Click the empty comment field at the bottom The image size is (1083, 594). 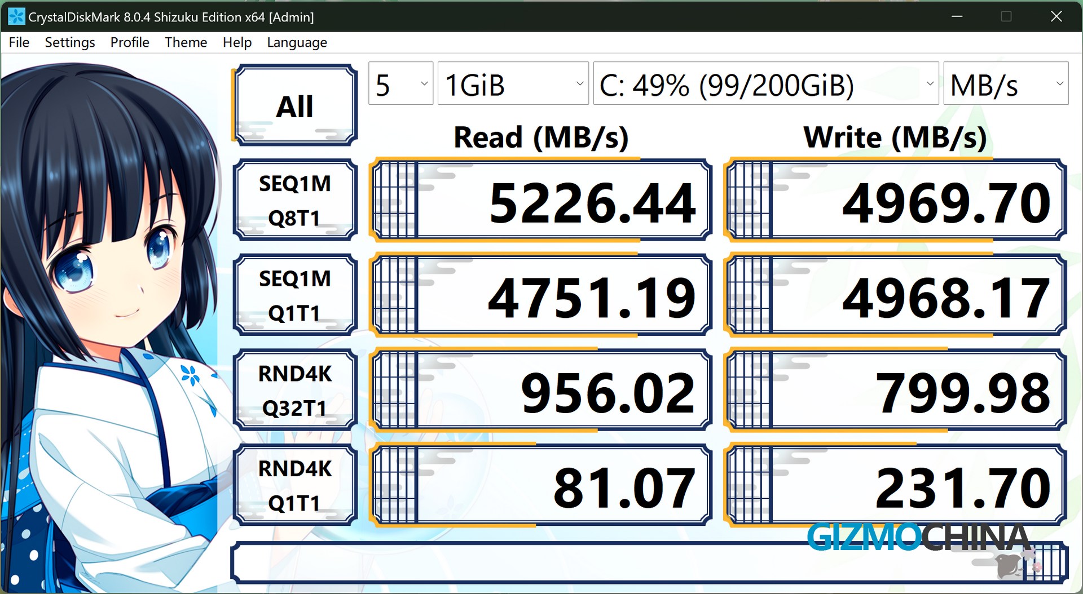tap(564, 562)
